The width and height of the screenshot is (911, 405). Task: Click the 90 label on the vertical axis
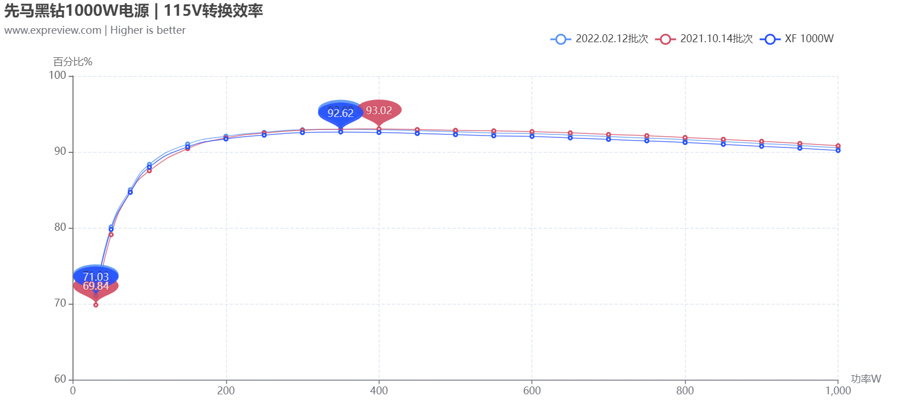60,151
